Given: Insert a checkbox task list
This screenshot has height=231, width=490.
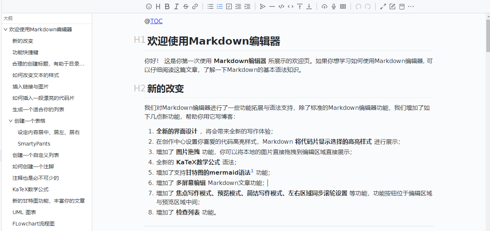Looking at the screenshot, I should point(229,6).
